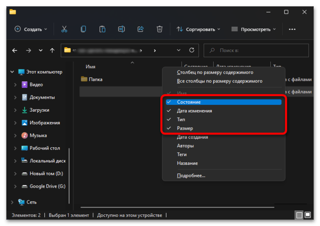The image size is (320, 226).
Task: Click the Share icon in toolbar
Action: [140, 29]
